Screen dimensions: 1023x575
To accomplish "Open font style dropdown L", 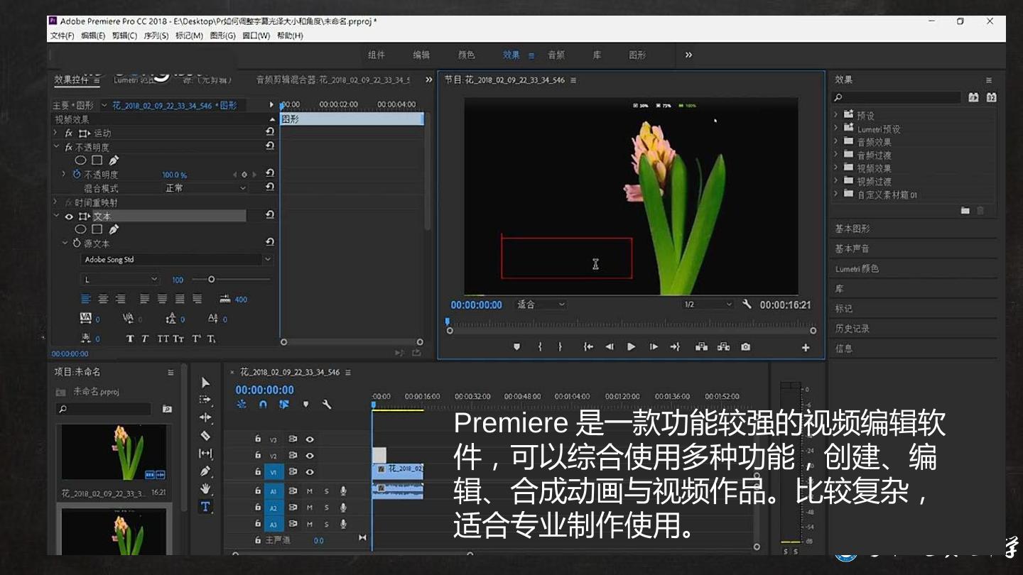I will (121, 280).
